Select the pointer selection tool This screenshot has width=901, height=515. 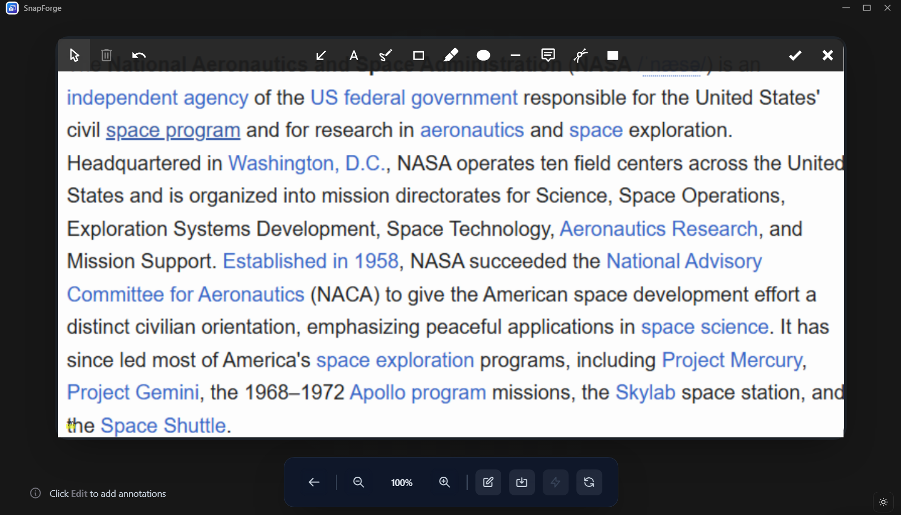tap(74, 55)
